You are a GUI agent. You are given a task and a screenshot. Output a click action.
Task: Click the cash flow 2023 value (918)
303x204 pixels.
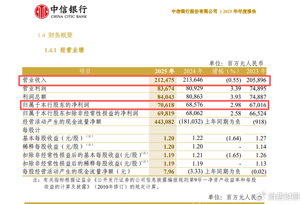[x=260, y=122]
